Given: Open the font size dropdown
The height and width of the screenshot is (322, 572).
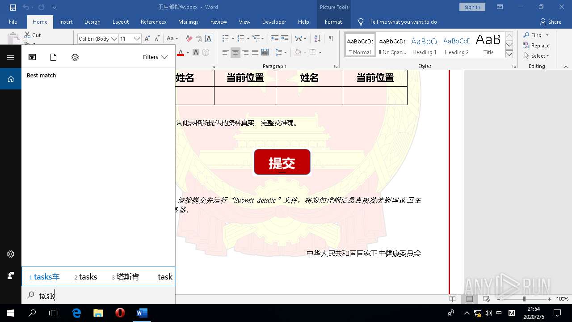Looking at the screenshot, I should coord(137,39).
